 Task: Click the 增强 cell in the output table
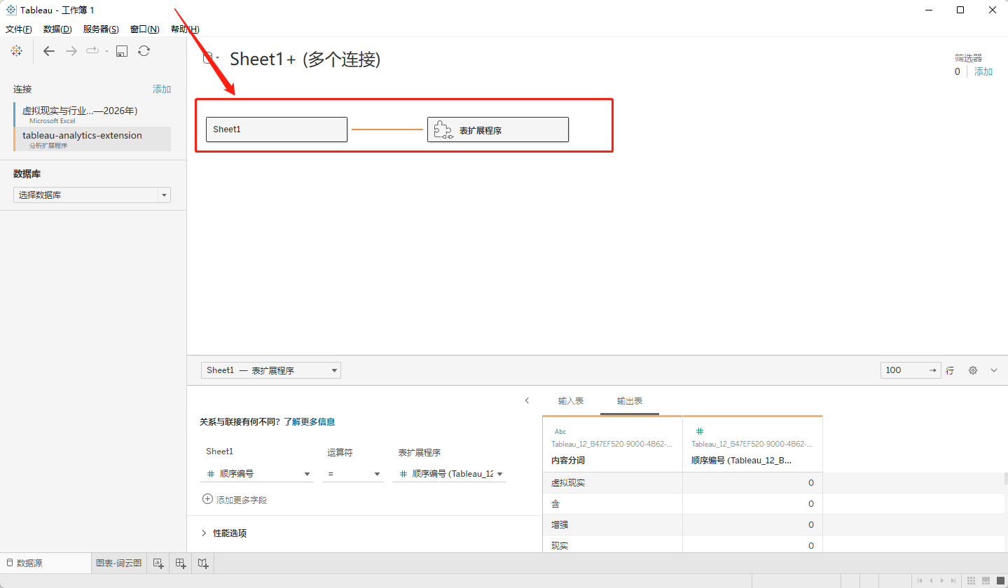click(613, 525)
